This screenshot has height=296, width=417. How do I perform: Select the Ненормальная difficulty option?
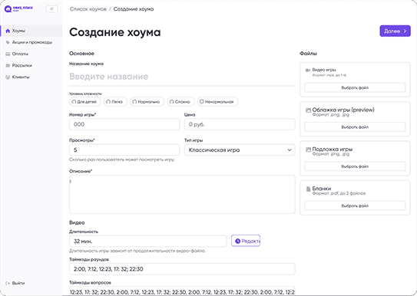coord(217,102)
